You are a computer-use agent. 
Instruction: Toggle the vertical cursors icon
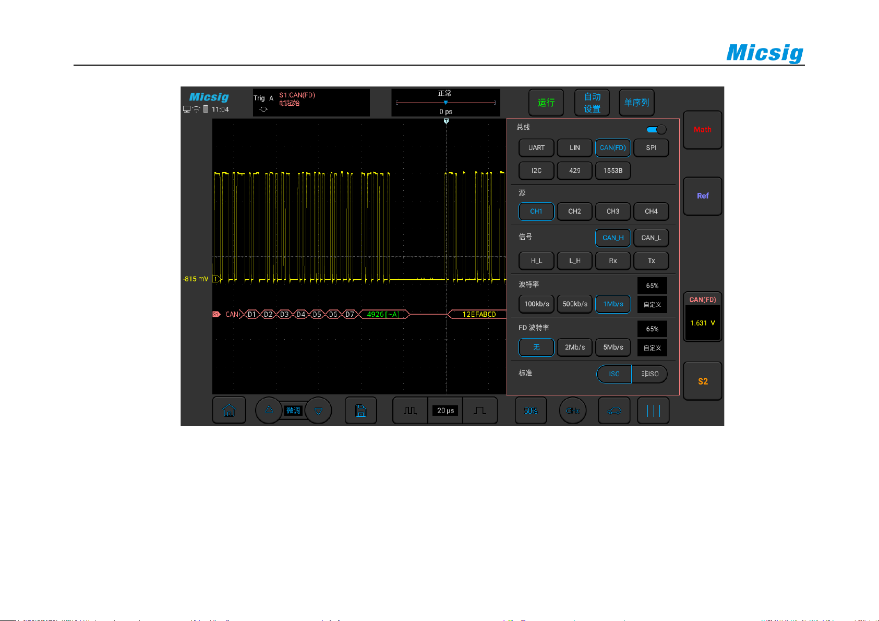[x=653, y=411]
